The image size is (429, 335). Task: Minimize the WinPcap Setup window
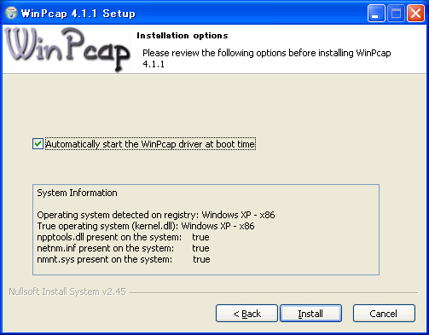(376, 13)
